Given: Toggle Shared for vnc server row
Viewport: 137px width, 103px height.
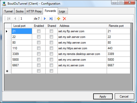Looking at the screenshot, I should pos(51,60).
